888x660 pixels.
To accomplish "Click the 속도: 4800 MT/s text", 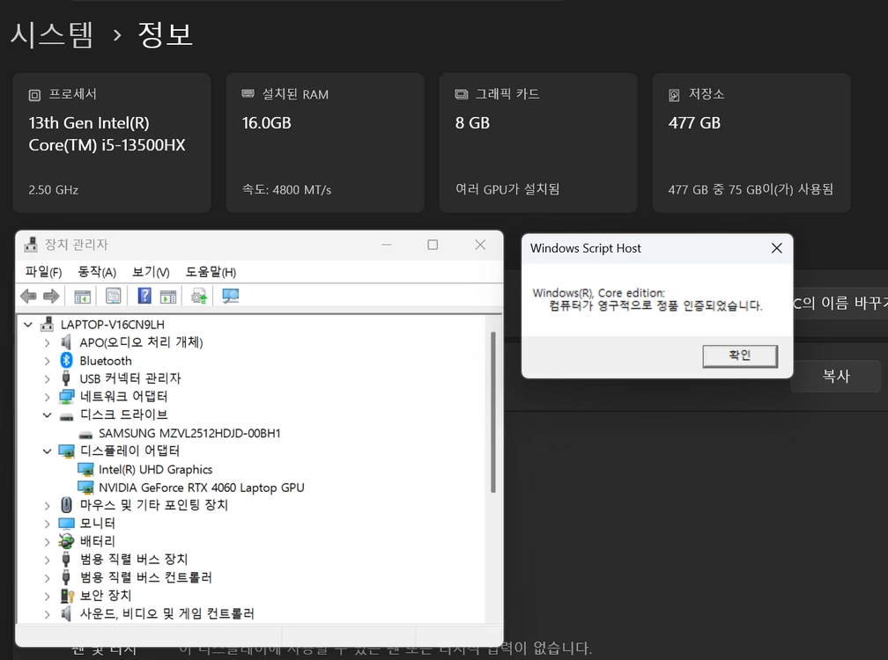I will point(286,189).
